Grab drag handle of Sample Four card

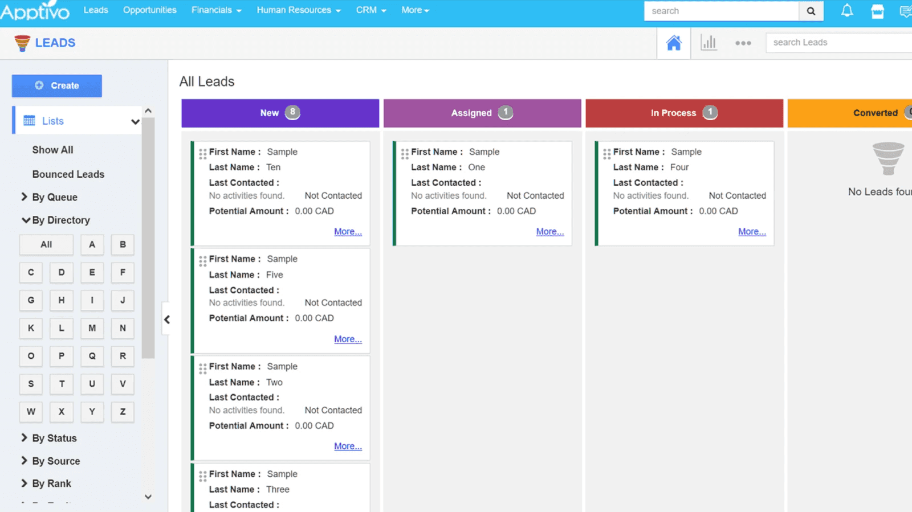[606, 154]
